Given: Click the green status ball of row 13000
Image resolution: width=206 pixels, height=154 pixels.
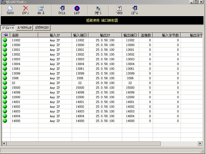Looking at the screenshot, I should click(5, 45).
